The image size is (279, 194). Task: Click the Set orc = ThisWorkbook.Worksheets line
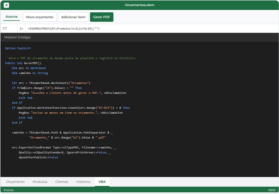coord(51,83)
